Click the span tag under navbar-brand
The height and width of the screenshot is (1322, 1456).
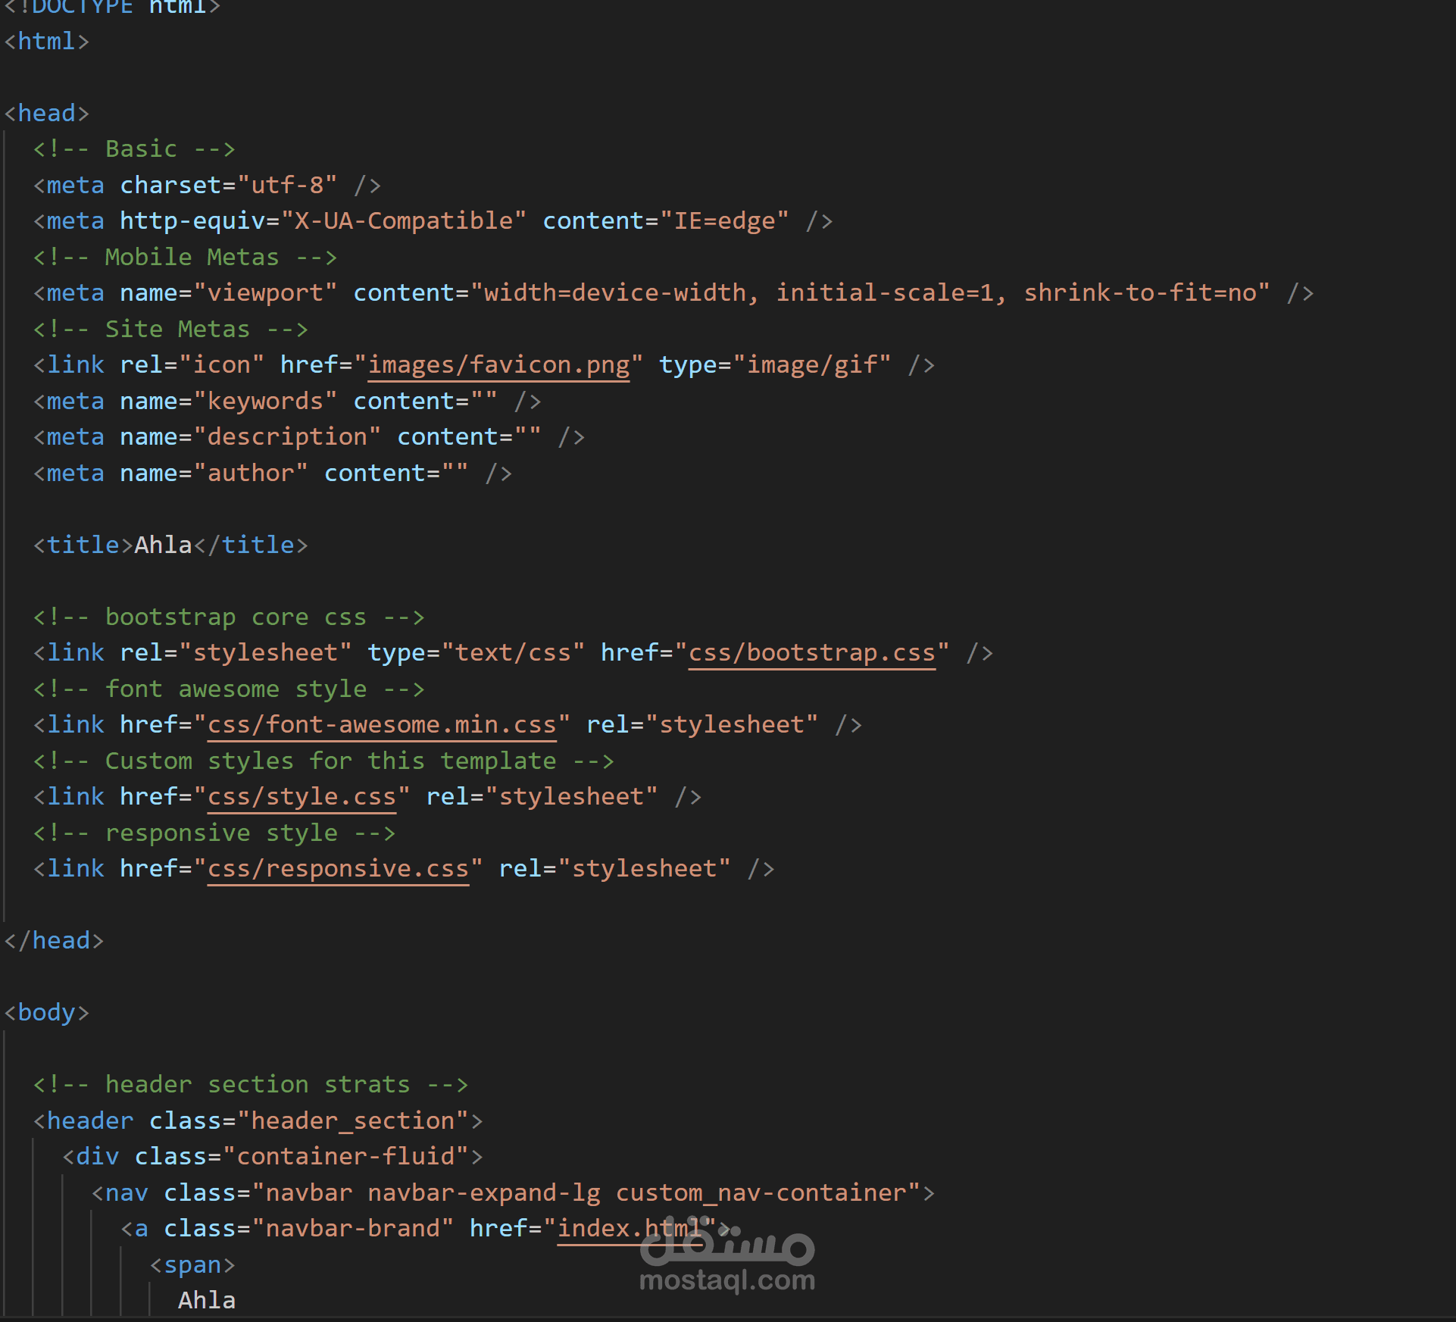[x=192, y=1265]
